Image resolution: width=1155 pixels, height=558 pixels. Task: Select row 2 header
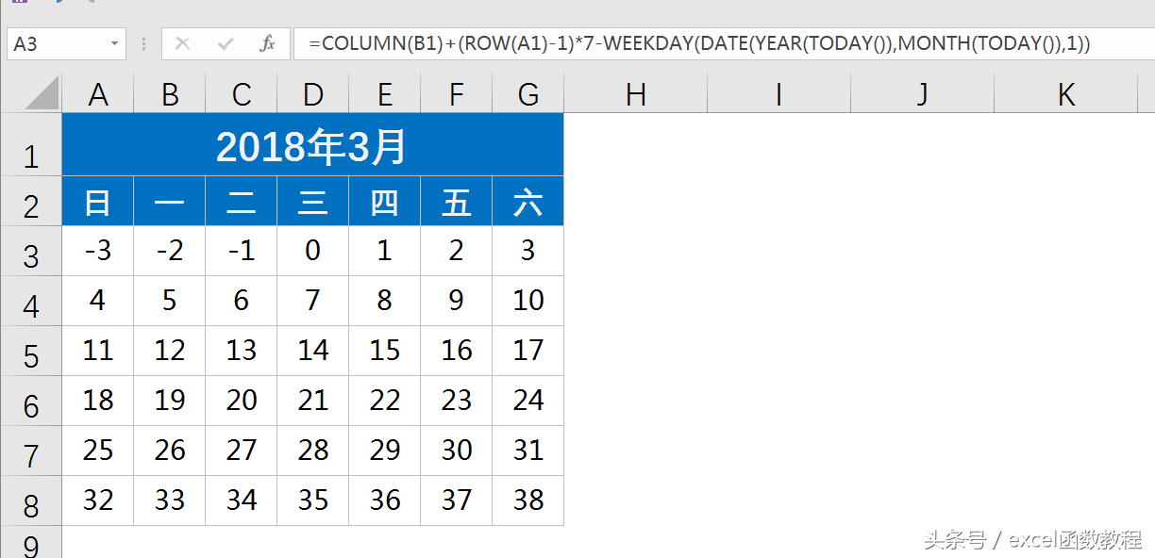pyautogui.click(x=31, y=202)
